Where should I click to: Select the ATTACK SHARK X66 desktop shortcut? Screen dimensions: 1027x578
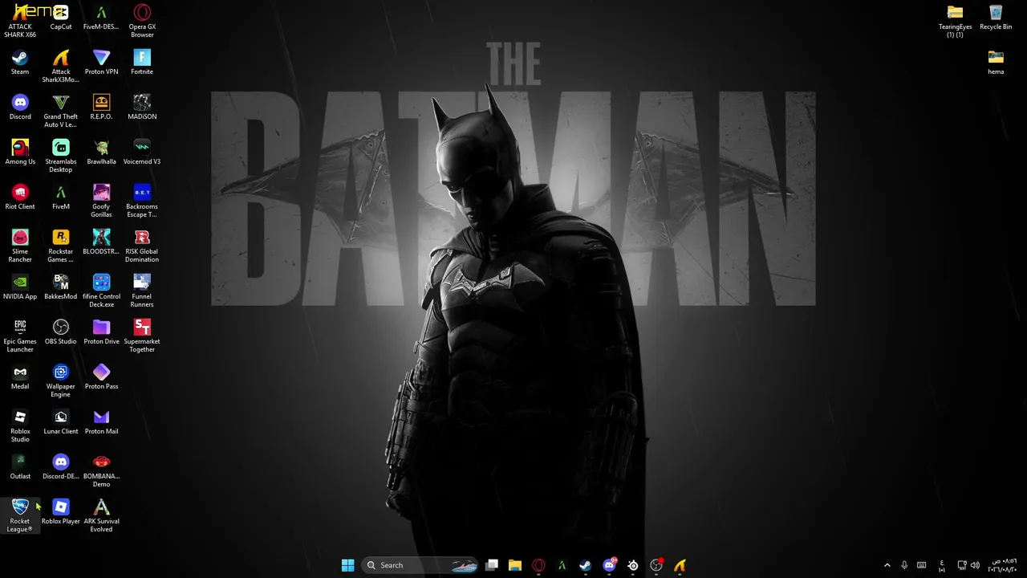pyautogui.click(x=20, y=22)
